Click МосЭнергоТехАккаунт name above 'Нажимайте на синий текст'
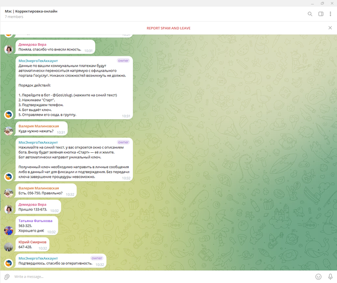The width and height of the screenshot is (337, 283). click(x=38, y=143)
